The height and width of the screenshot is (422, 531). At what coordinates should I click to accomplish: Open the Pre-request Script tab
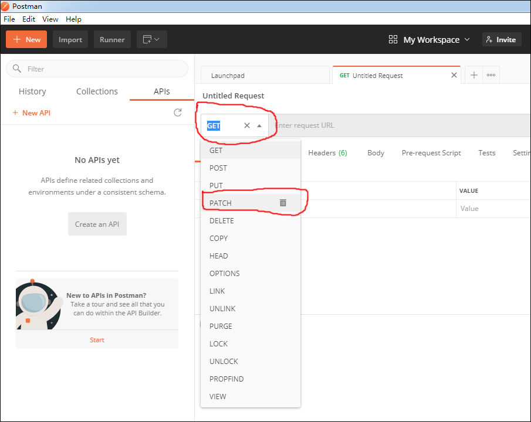tap(431, 153)
